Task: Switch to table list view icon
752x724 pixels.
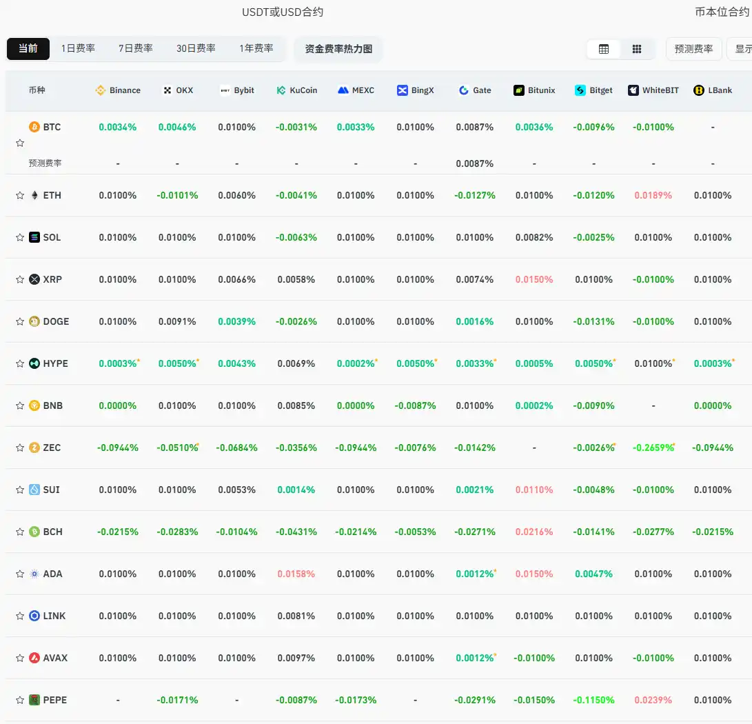Action: click(x=604, y=49)
